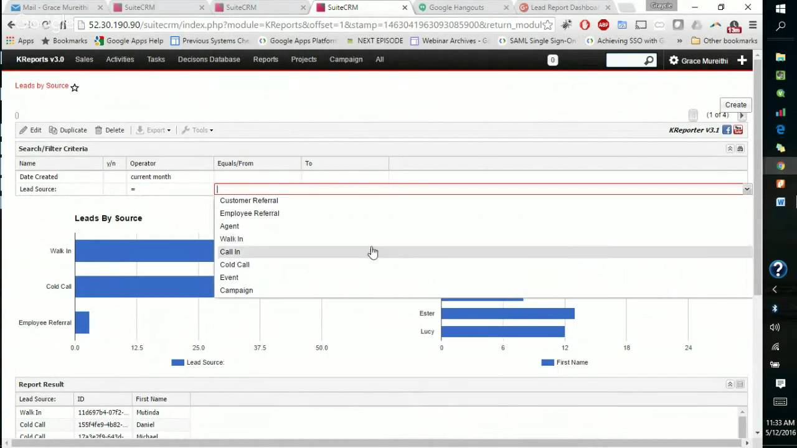Open the Windows search magnifier icon
Screen dimensions: 797x448
(x=780, y=27)
